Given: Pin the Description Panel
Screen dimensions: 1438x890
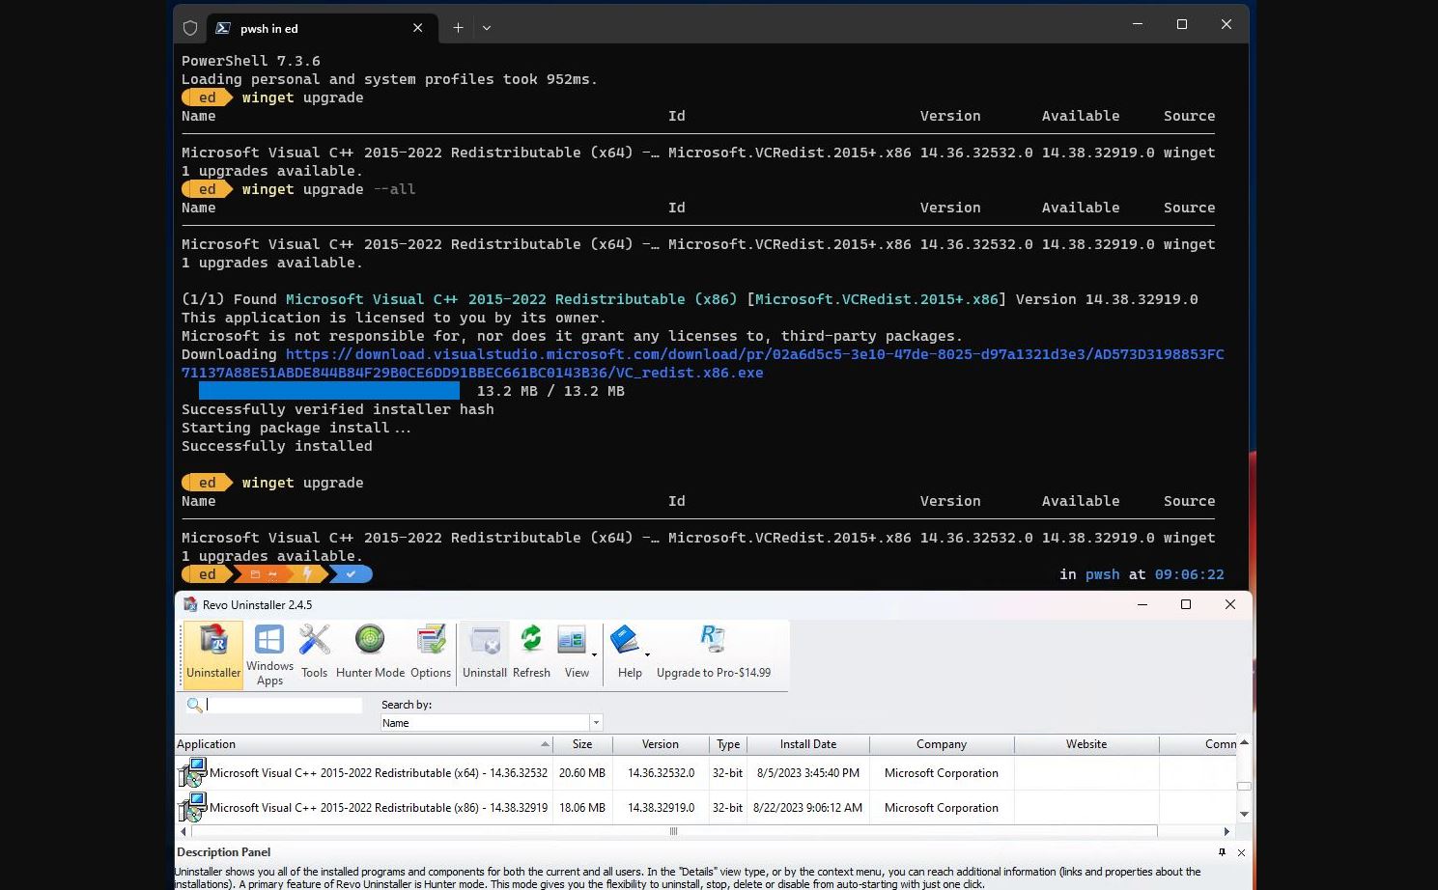Looking at the screenshot, I should (1222, 852).
